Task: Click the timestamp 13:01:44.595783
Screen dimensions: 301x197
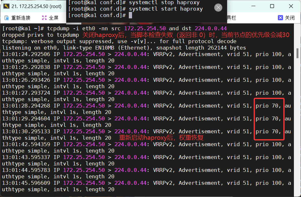Action: tap(26, 170)
